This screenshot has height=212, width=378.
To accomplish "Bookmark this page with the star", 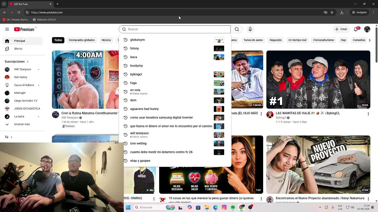I will [x=332, y=12].
